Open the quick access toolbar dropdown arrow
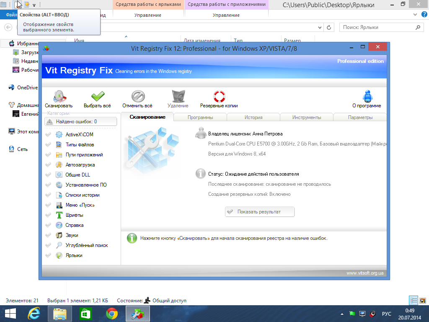Viewport: 429px width, 322px height. (x=34, y=5)
